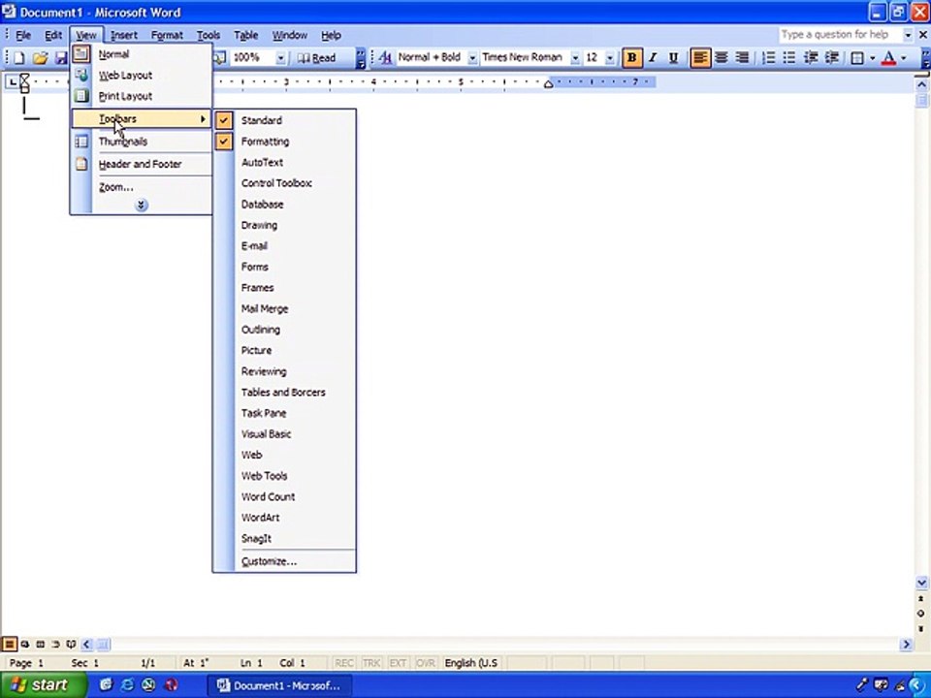The width and height of the screenshot is (931, 698).
Task: Show the Drawing toolbar
Action: point(284,225)
